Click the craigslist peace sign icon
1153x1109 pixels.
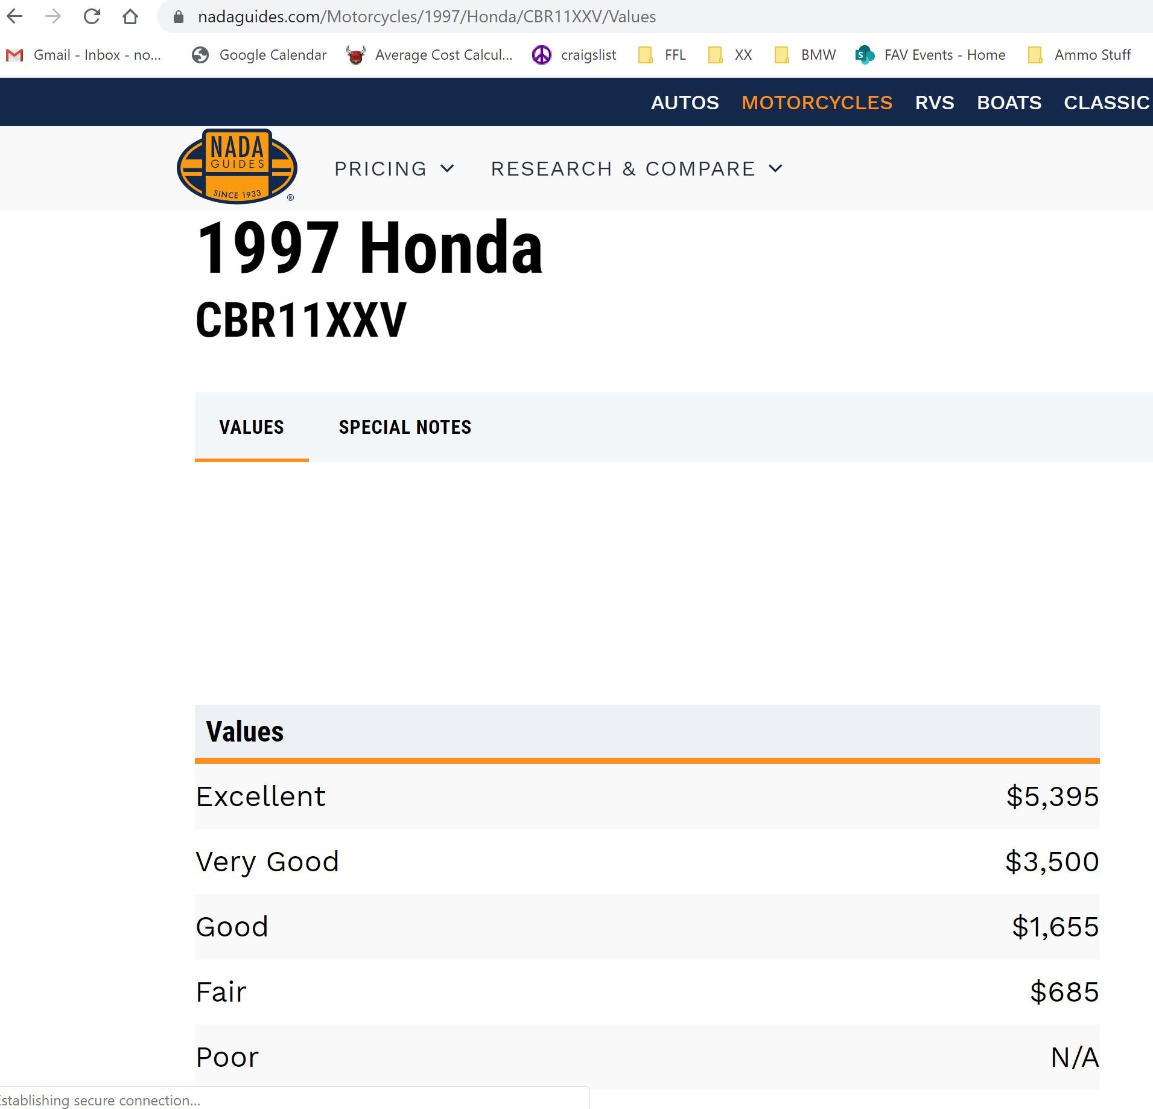click(x=542, y=55)
